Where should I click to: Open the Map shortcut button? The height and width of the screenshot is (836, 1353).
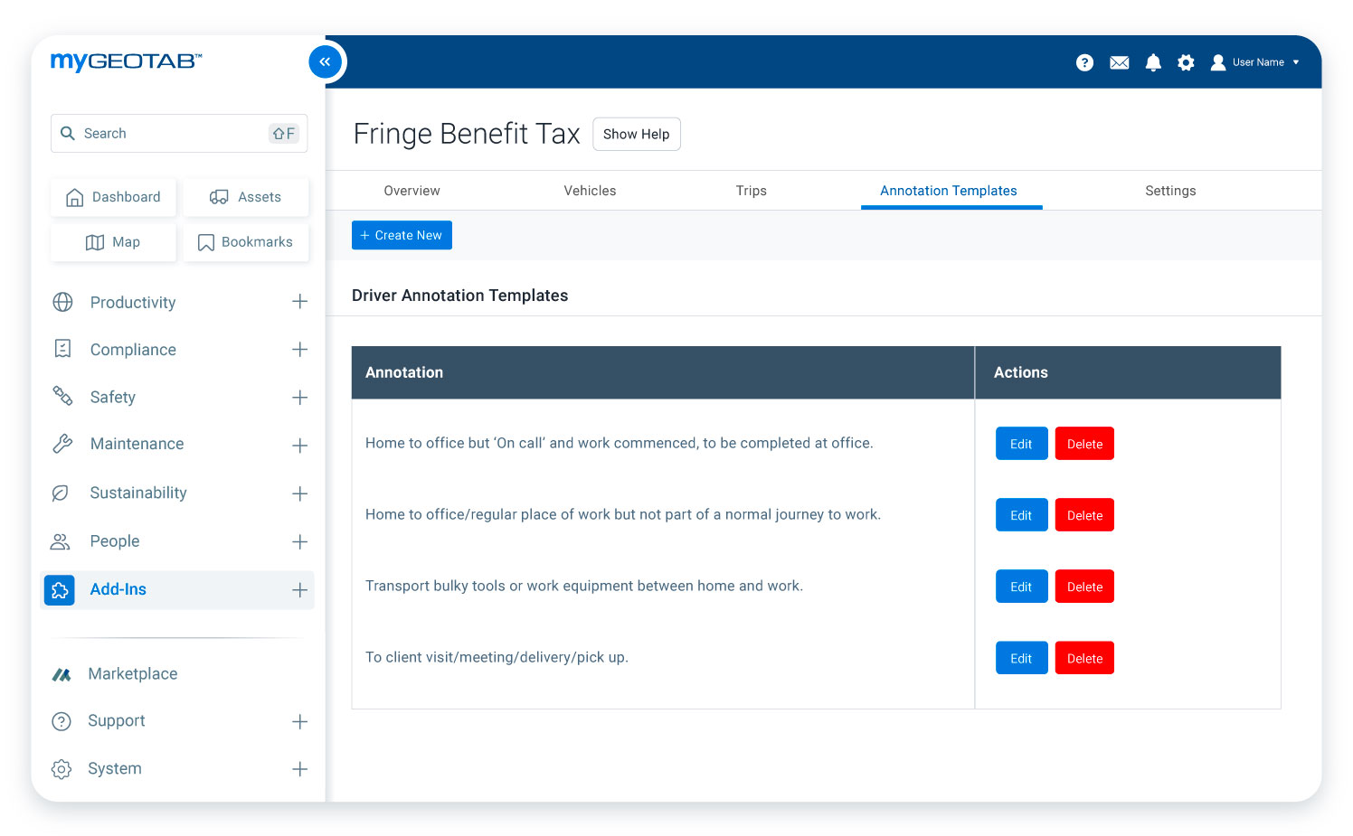tap(113, 242)
